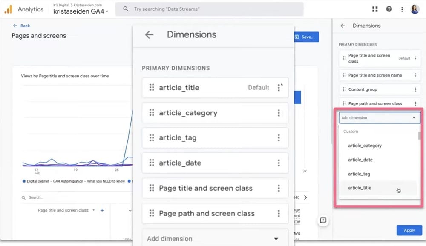This screenshot has width=426, height=246.
Task: Click the back arrow in Dimensions overlay
Action: pos(149,35)
